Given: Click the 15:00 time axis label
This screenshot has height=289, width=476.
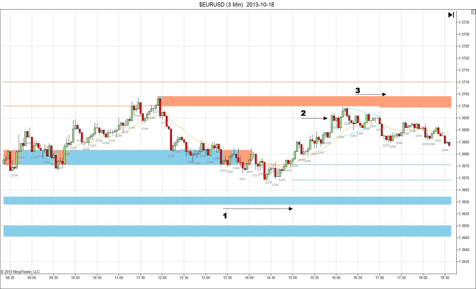Looking at the screenshot, I should pyautogui.click(x=293, y=278).
